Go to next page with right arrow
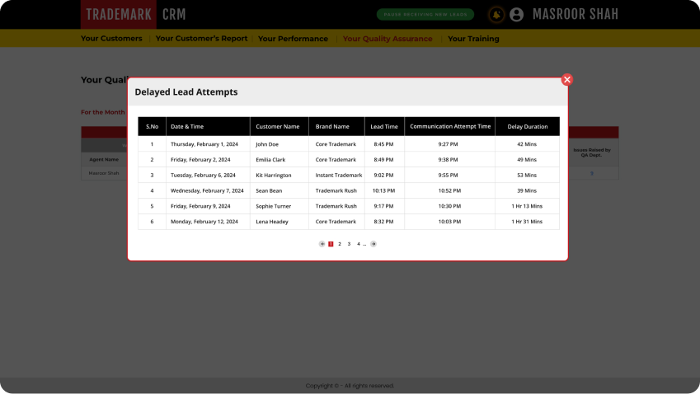 tap(373, 244)
